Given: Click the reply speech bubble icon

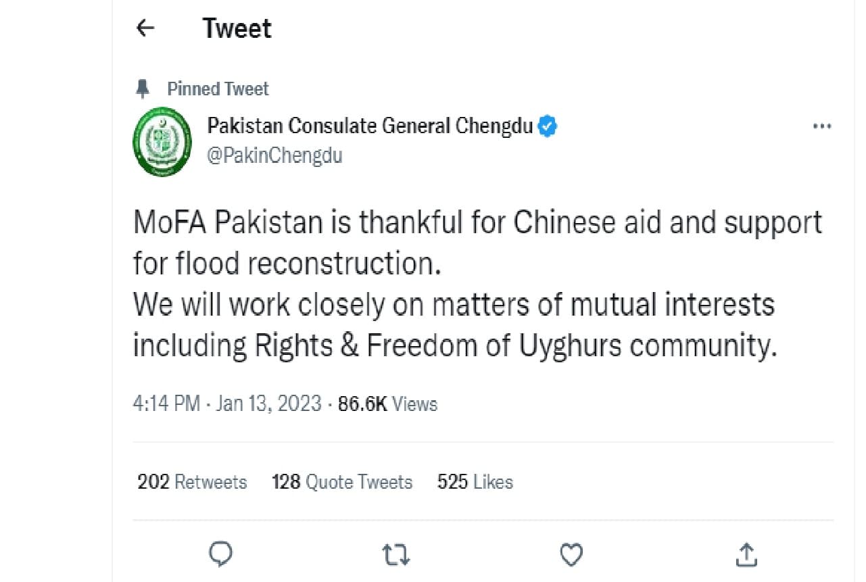Looking at the screenshot, I should pyautogui.click(x=221, y=555).
